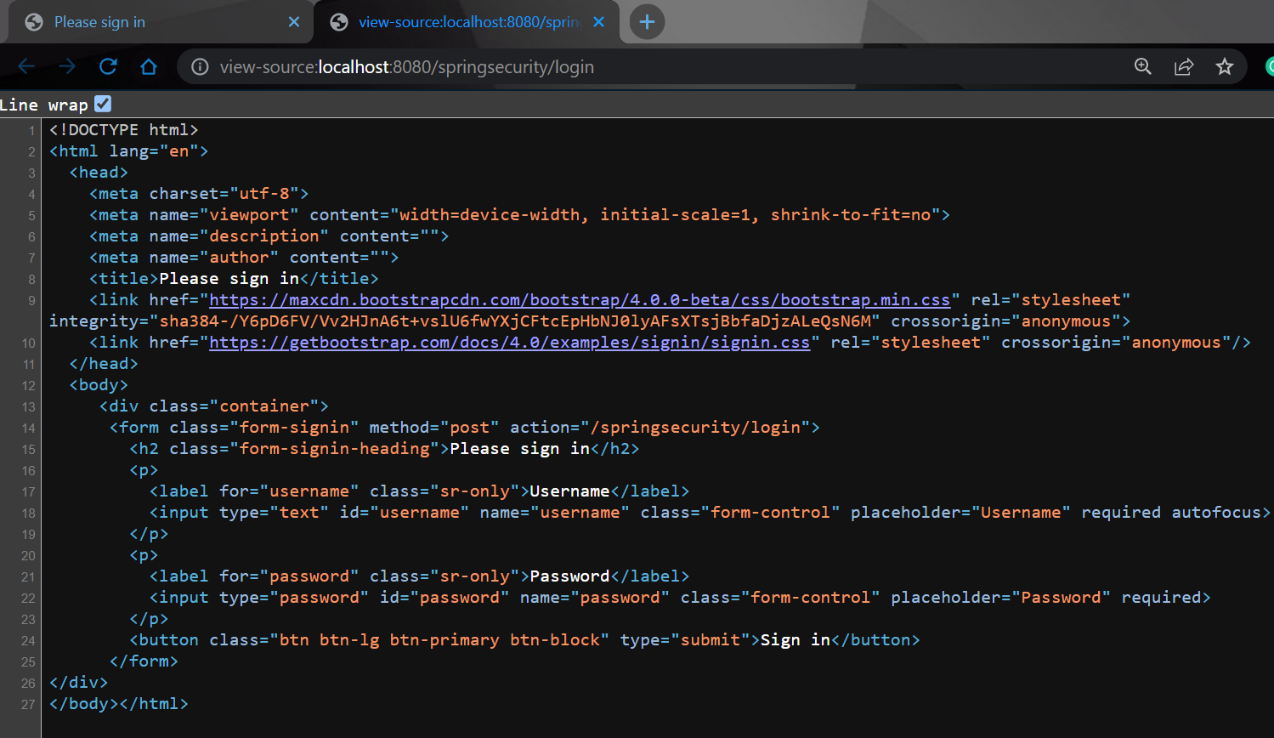This screenshot has width=1274, height=738.
Task: Reload the view-source page
Action: point(108,66)
